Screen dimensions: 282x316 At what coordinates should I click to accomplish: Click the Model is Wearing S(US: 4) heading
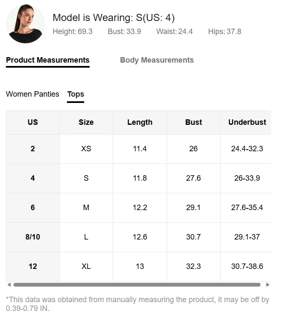[114, 18]
